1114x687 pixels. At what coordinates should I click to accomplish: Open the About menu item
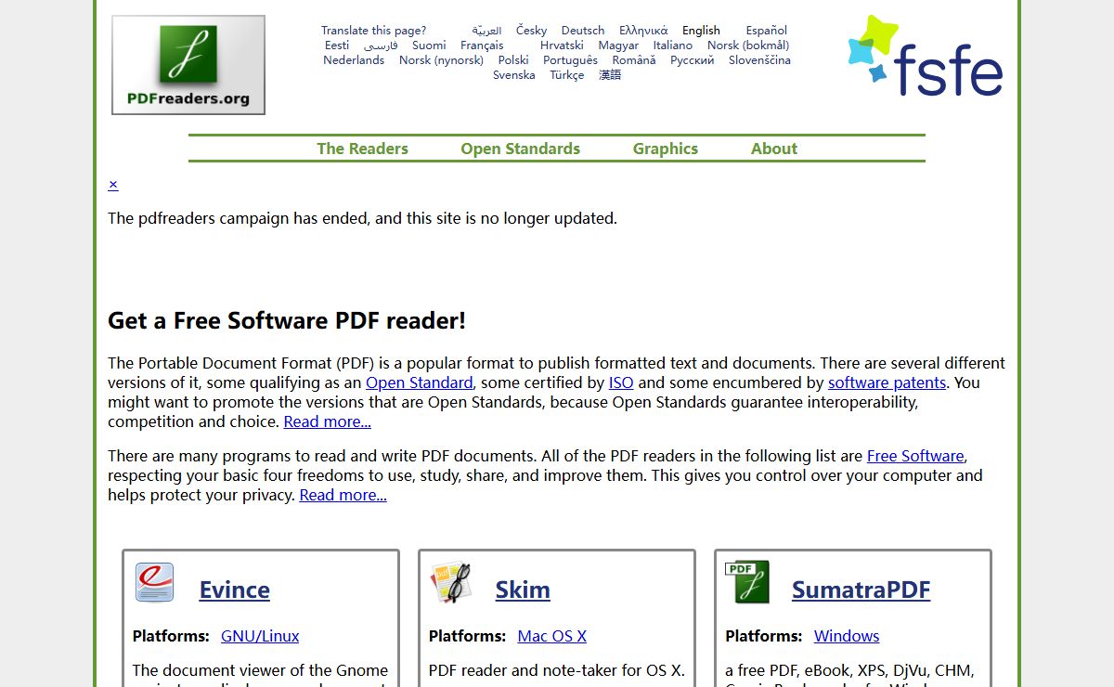(774, 149)
